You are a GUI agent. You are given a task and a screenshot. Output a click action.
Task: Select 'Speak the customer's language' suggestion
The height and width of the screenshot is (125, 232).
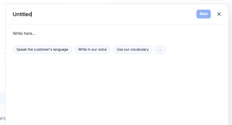coord(42,49)
